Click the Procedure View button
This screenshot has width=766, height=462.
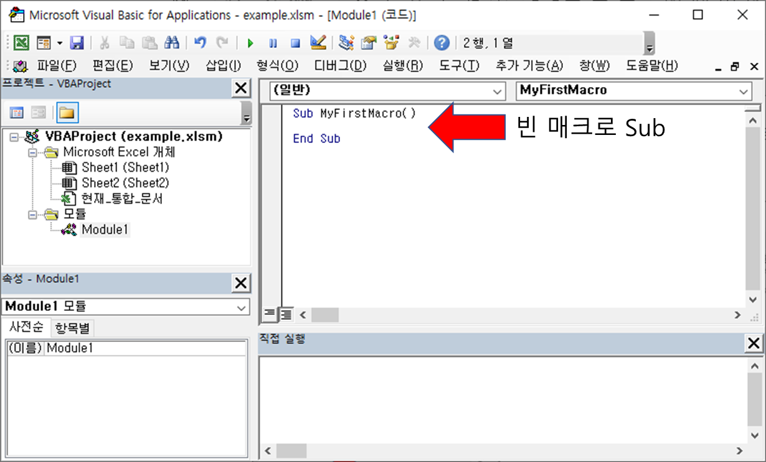click(x=268, y=315)
